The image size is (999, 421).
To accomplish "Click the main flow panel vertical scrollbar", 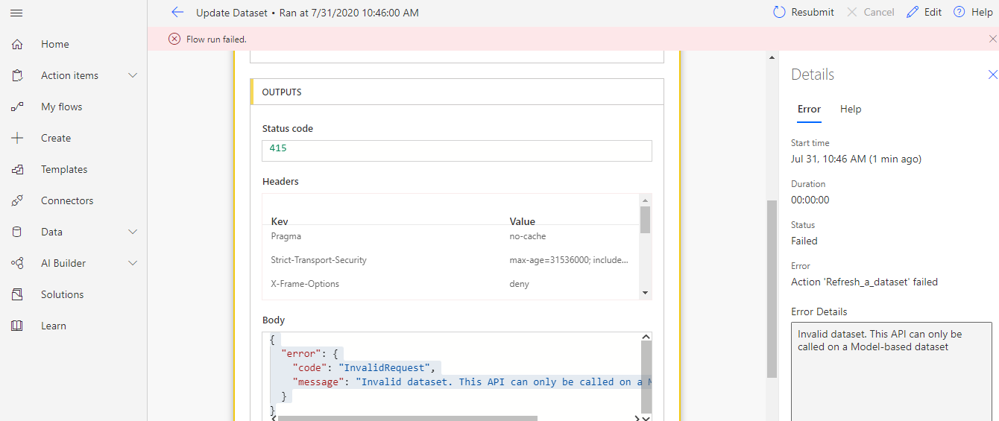I will point(772,289).
